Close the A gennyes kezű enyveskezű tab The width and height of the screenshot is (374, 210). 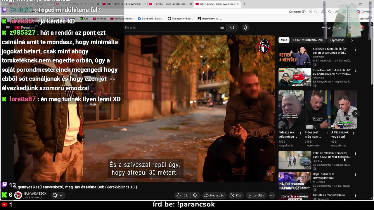click(x=238, y=4)
